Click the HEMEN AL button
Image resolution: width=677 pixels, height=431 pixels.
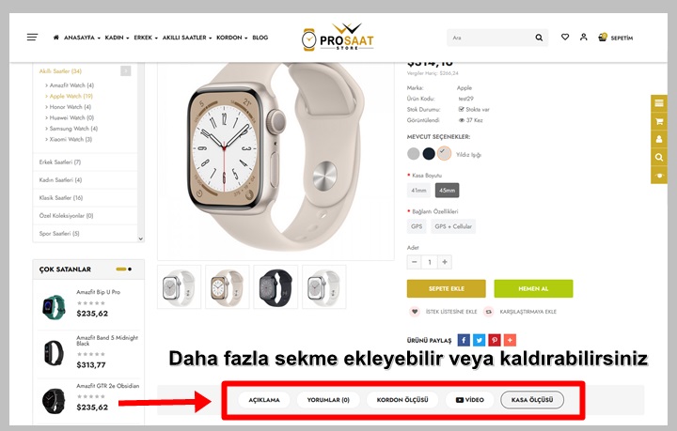coord(533,289)
